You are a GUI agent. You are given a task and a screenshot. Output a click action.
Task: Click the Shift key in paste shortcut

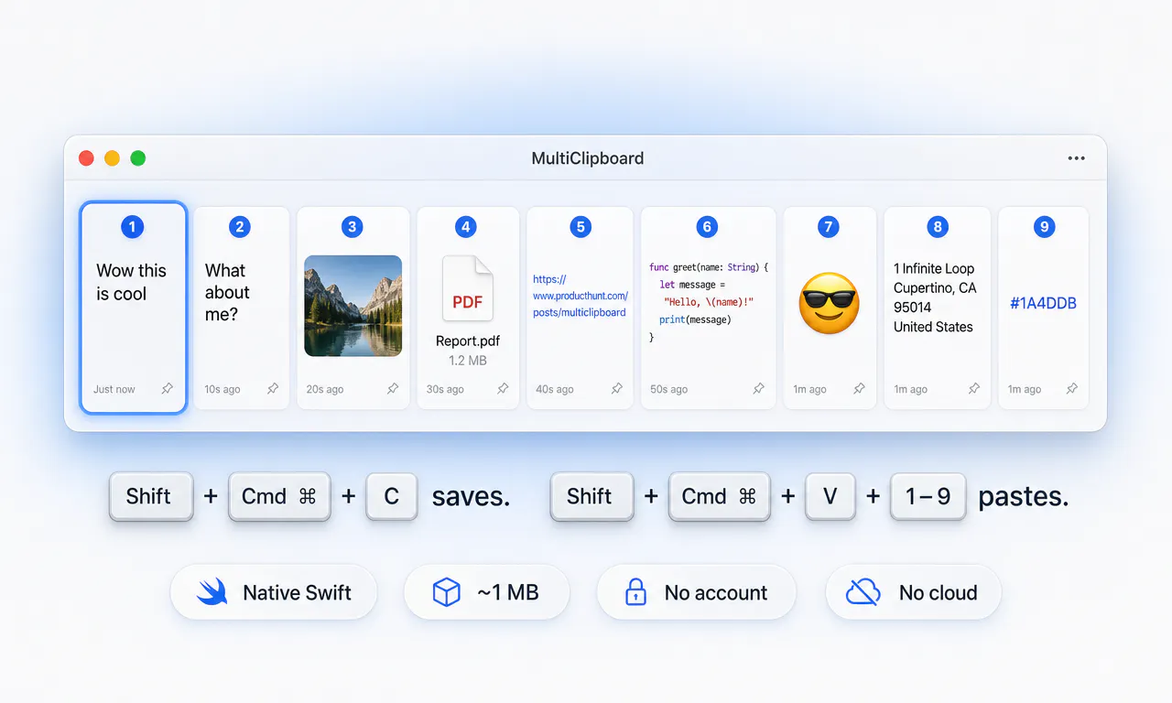(591, 496)
